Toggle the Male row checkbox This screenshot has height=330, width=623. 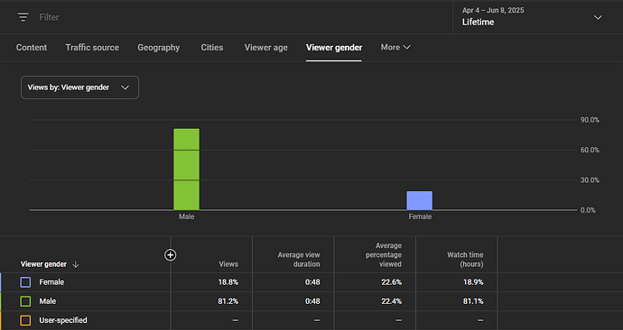25,301
